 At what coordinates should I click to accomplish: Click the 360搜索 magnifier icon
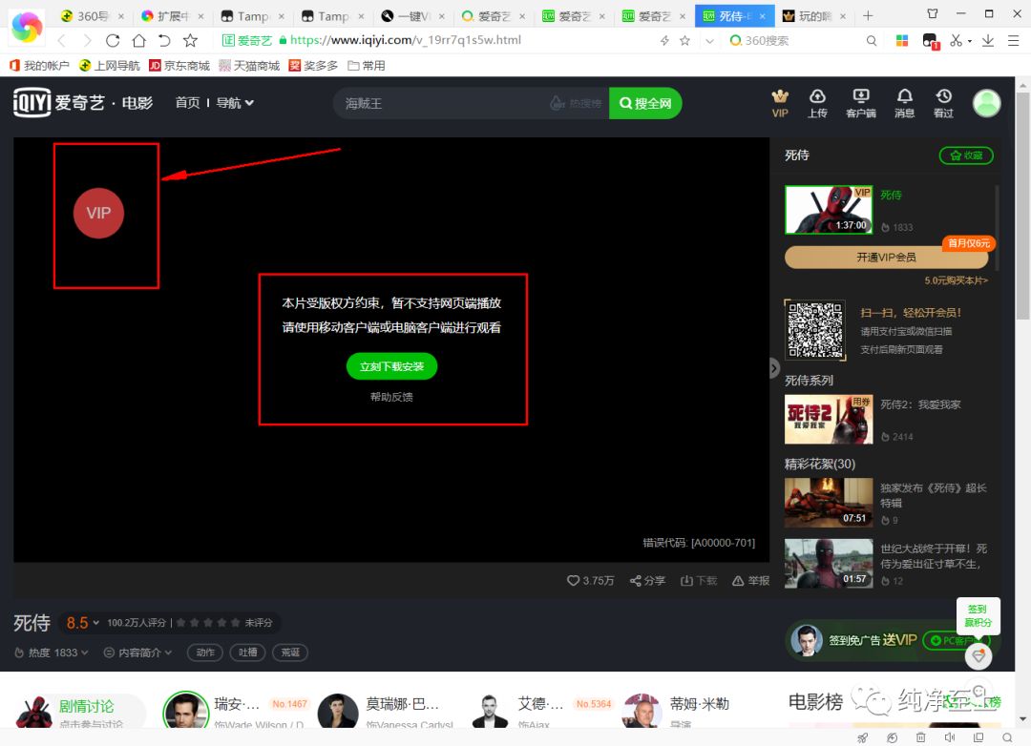point(872,41)
